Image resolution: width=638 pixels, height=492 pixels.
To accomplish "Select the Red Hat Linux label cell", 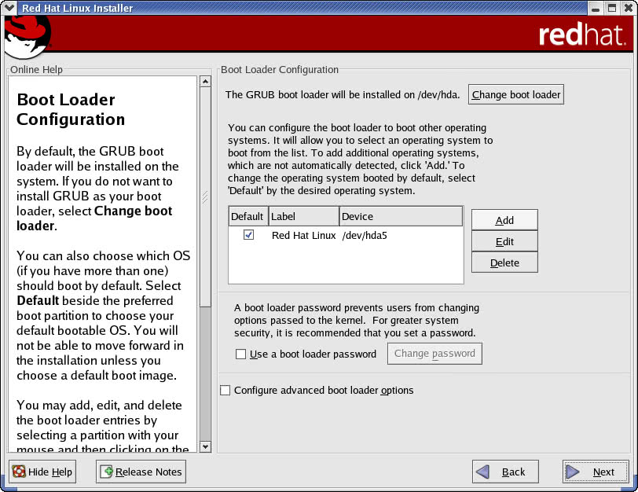I will click(303, 235).
